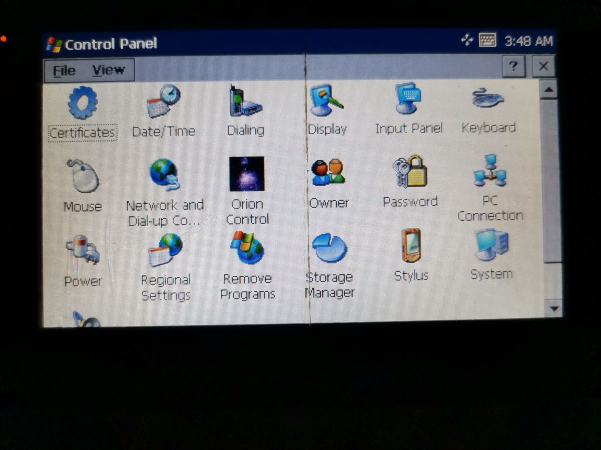The height and width of the screenshot is (450, 601).
Task: Click the Control Panel title text
Action: pos(111,44)
